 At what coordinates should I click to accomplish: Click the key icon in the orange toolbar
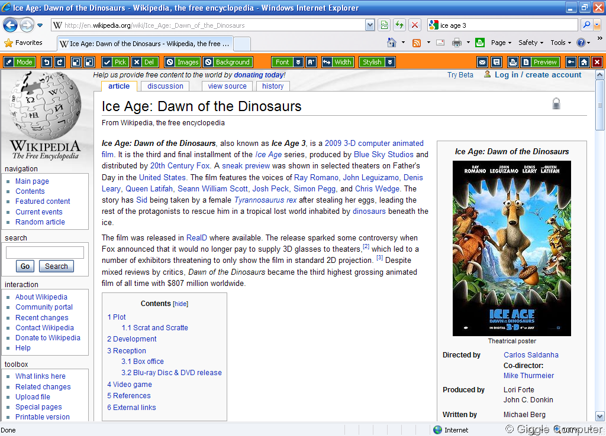(x=571, y=62)
